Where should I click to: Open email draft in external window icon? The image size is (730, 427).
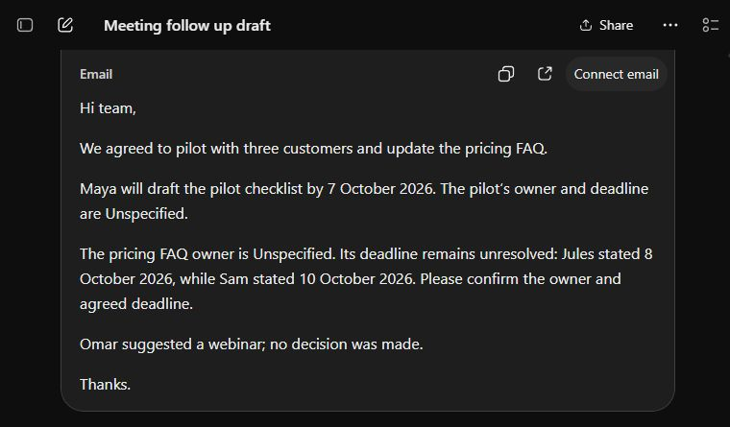coord(545,74)
